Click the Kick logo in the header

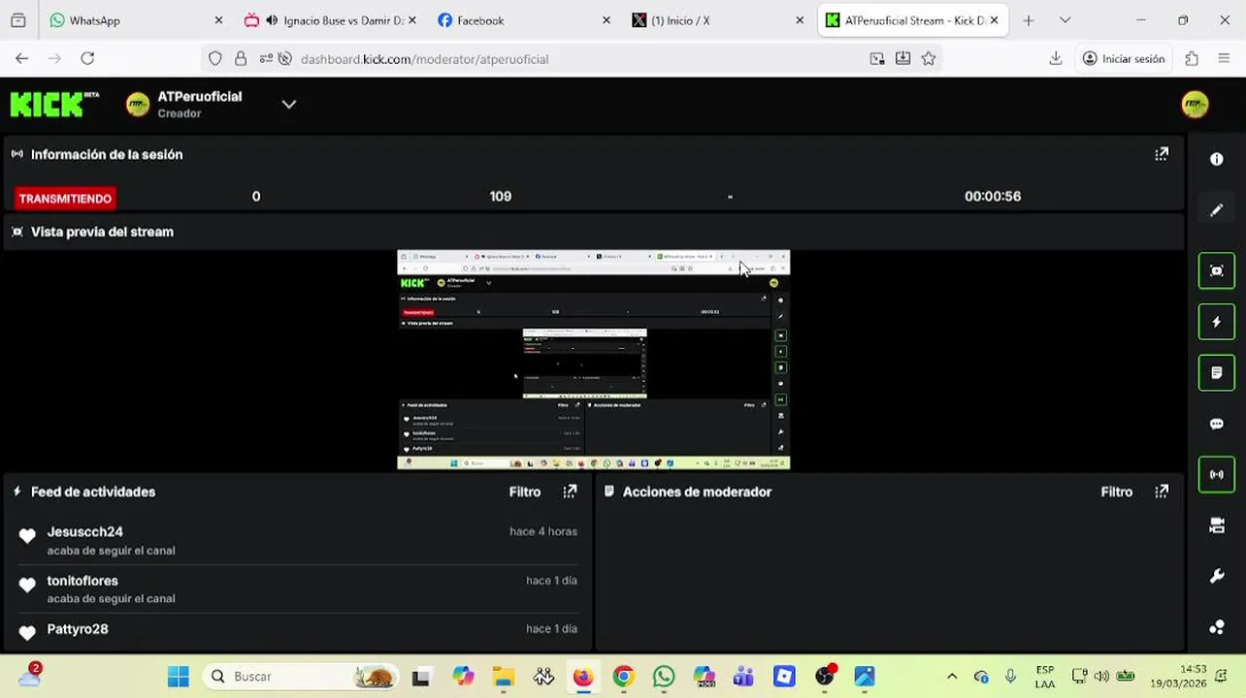coord(54,104)
